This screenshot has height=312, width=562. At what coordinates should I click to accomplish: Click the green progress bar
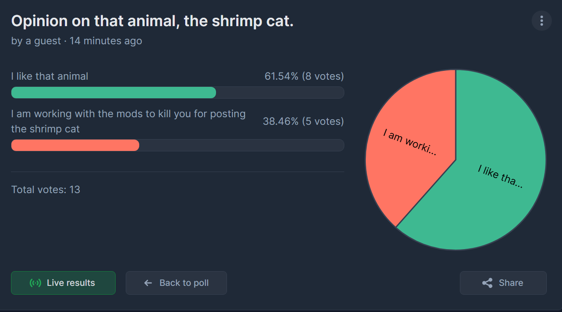click(113, 92)
